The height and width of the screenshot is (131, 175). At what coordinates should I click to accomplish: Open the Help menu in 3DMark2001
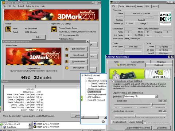tap(42, 6)
